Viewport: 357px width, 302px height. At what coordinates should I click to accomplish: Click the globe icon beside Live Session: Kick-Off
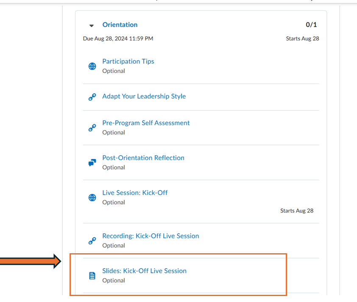[92, 198]
